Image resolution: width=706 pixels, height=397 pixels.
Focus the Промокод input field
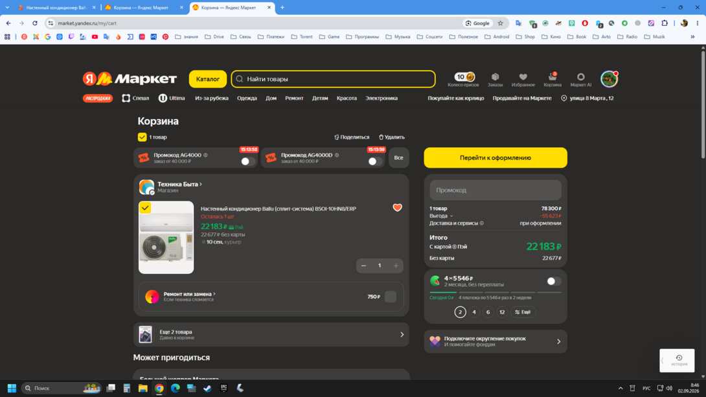(495, 190)
